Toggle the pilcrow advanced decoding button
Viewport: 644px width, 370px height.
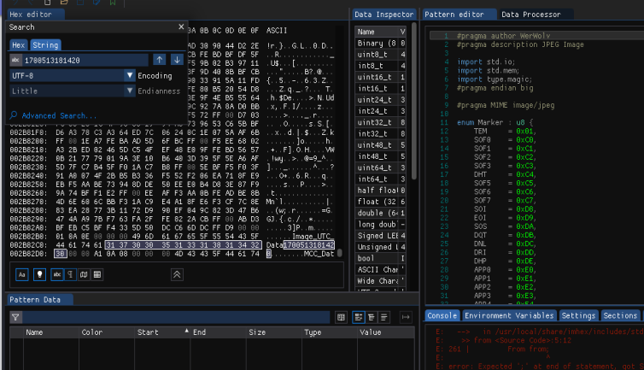click(70, 274)
